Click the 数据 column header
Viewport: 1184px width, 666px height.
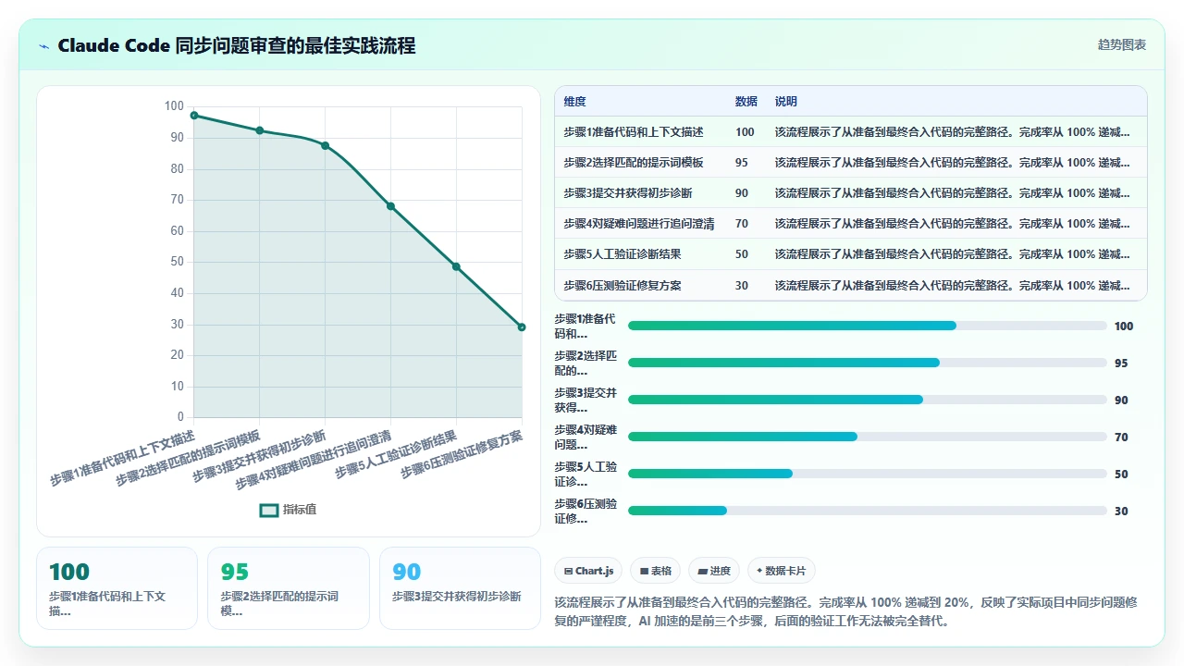tap(746, 102)
